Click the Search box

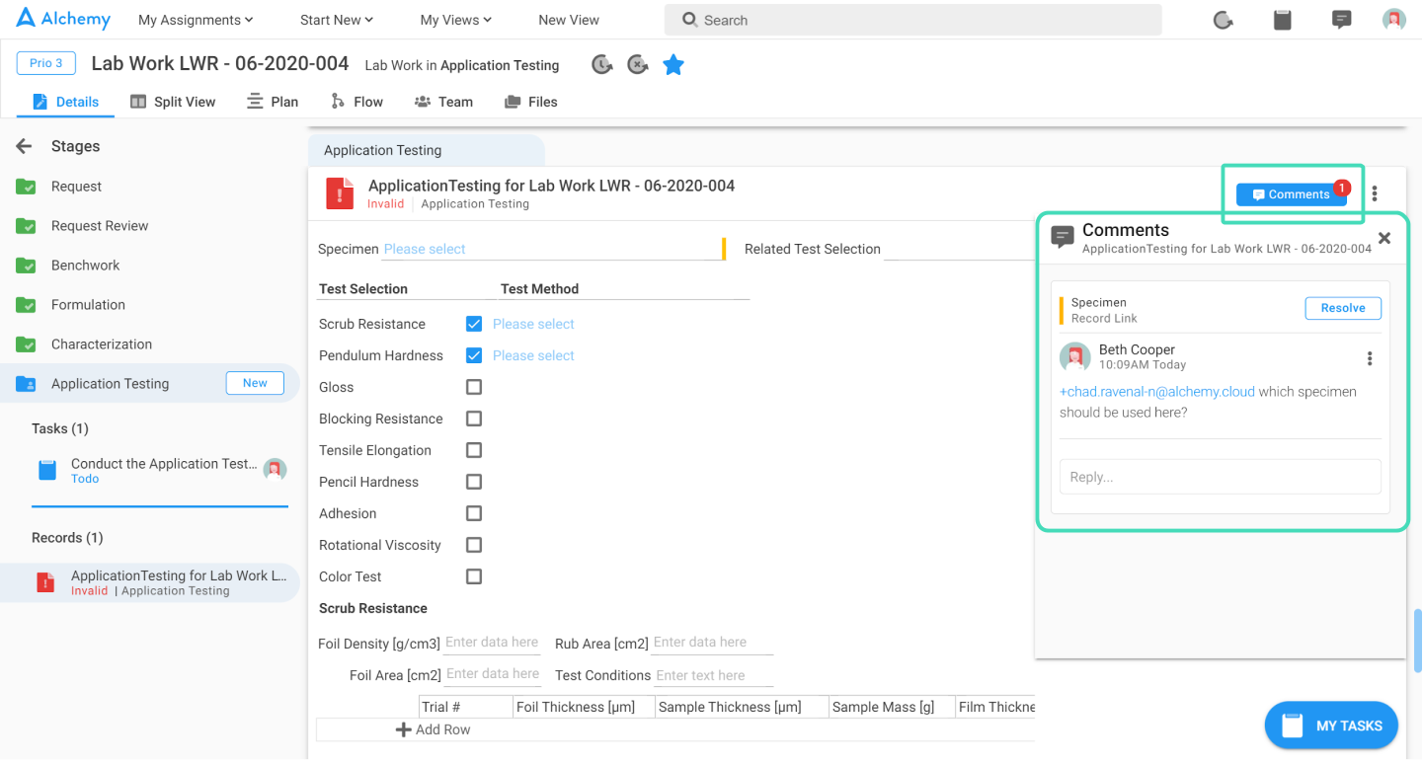pos(913,20)
